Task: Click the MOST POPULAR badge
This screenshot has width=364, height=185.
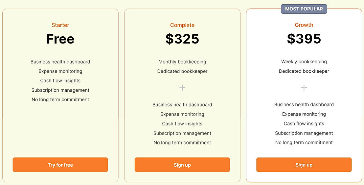Action: [304, 9]
